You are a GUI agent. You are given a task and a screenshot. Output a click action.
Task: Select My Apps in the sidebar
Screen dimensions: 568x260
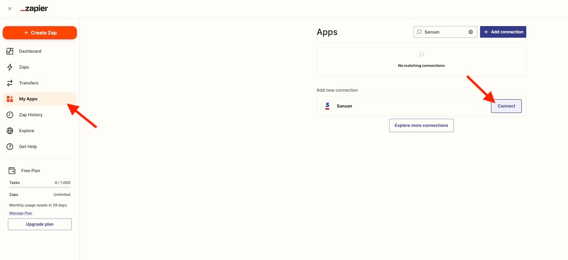point(40,99)
